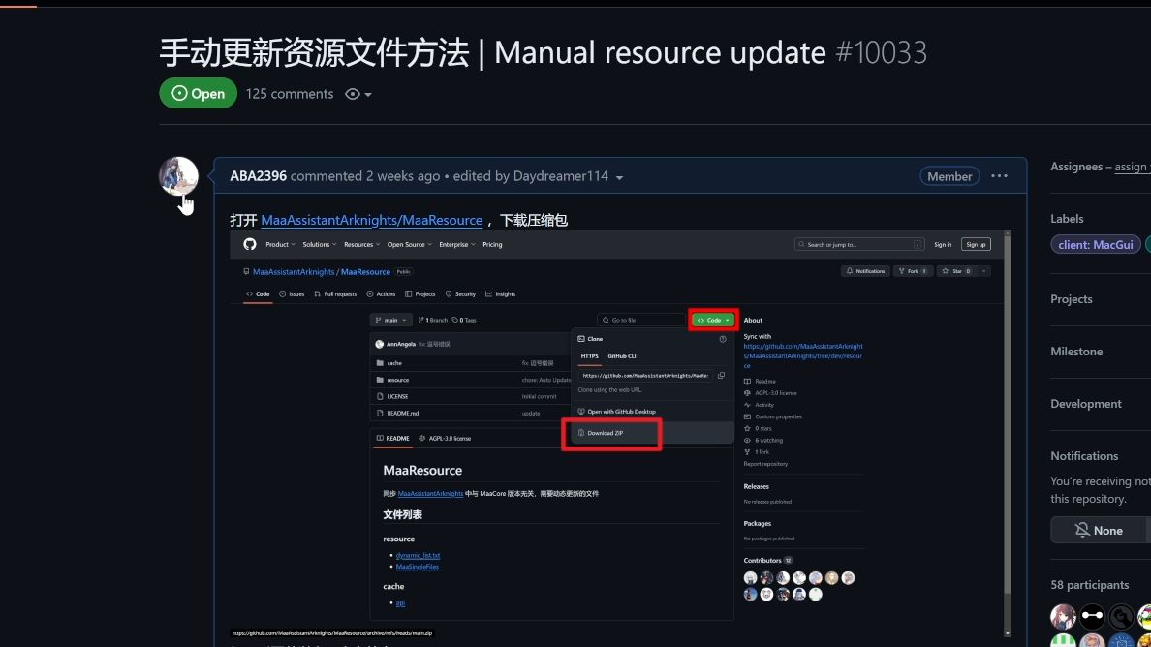1151x647 pixels.
Task: Open the main branch dropdown in the screenshot
Action: point(390,320)
